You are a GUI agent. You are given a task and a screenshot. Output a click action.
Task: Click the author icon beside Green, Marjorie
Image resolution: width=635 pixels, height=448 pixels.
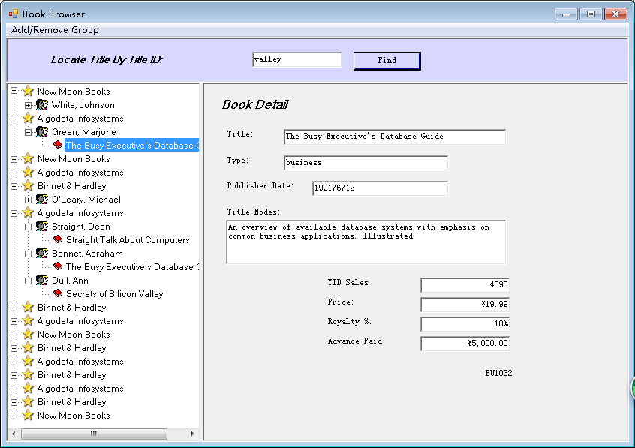pos(42,131)
